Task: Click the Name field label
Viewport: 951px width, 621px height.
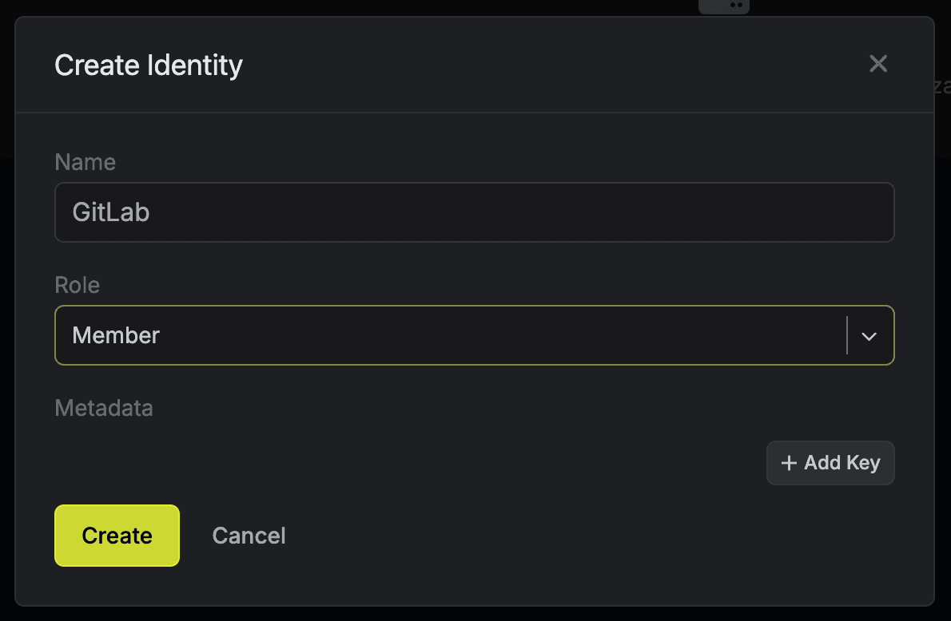Action: click(85, 162)
